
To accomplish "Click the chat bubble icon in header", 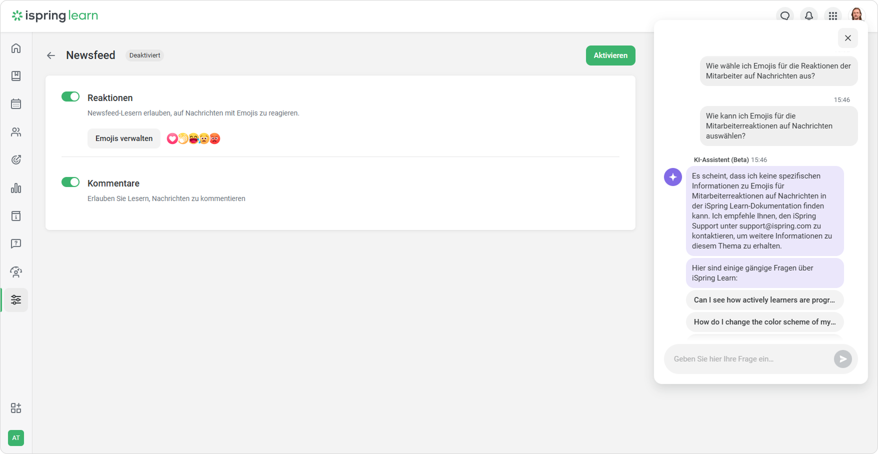I will (x=785, y=15).
